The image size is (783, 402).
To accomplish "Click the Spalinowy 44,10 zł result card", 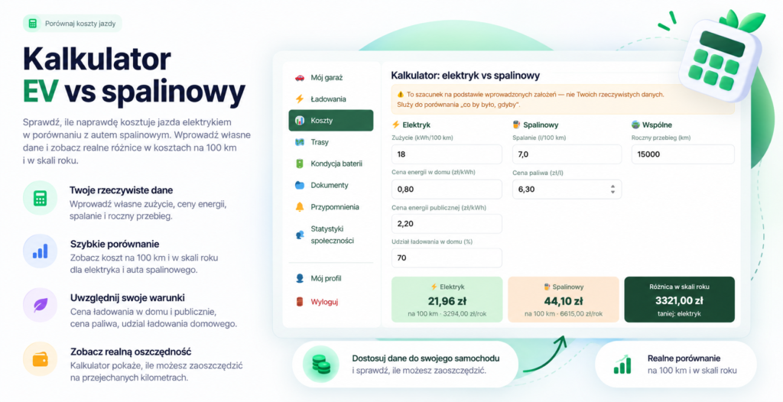I will pyautogui.click(x=564, y=300).
